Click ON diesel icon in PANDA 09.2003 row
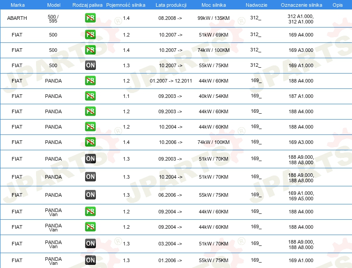Image resolution: width=352 pixels, height=268 pixels. point(90,159)
